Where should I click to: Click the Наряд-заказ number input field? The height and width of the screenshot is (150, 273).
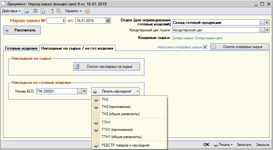[x=56, y=21]
